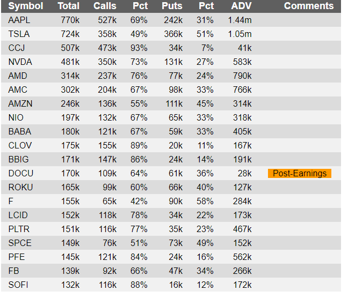Viewport: 348px width, 298px height.
Task: Select the AAPL symbol cell
Action: [x=19, y=20]
